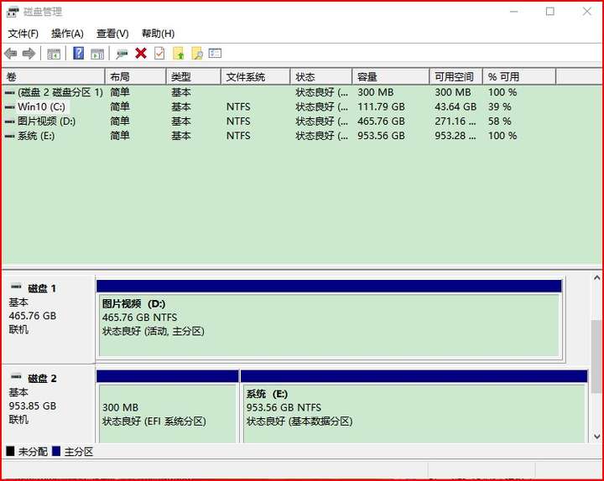
Task: Select the 图片视频 (D:) partition block on 磁盘 1
Action: pyautogui.click(x=330, y=320)
